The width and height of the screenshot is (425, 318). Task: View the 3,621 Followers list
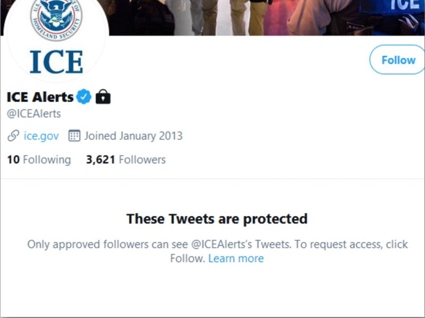(126, 159)
